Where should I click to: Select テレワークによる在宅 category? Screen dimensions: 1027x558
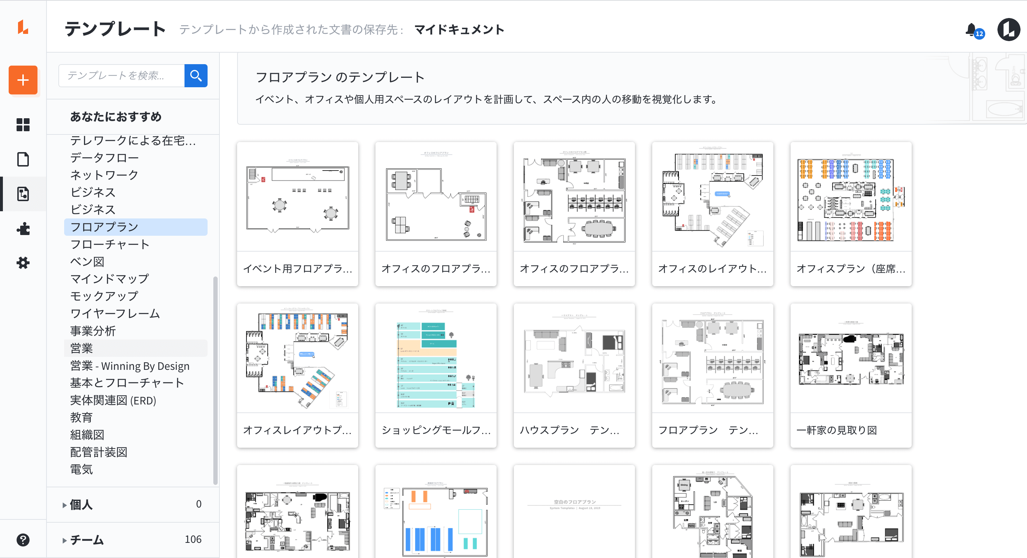click(x=133, y=140)
